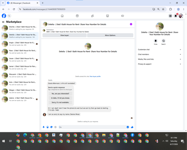Open the Chrome extensions puzzle icon

171,9
